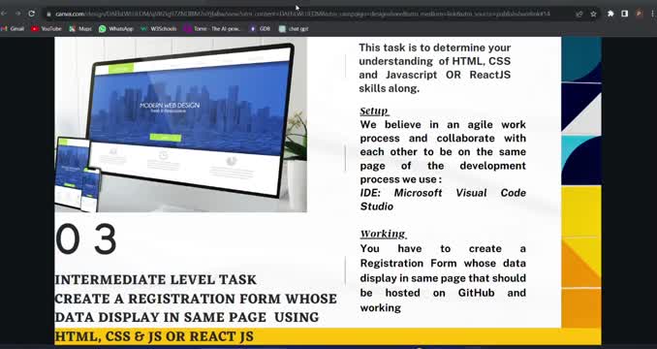This screenshot has height=349, width=657.
Task: Open the browser side panel icon
Action: (624, 14)
